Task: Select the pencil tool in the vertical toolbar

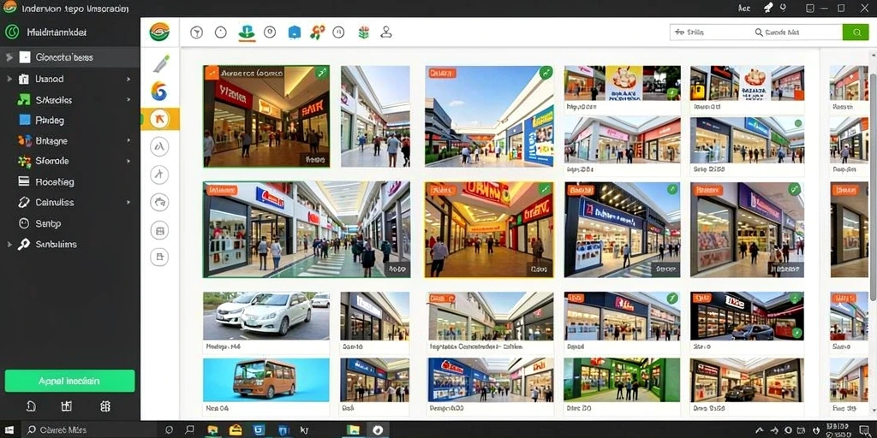Action: pos(161,63)
